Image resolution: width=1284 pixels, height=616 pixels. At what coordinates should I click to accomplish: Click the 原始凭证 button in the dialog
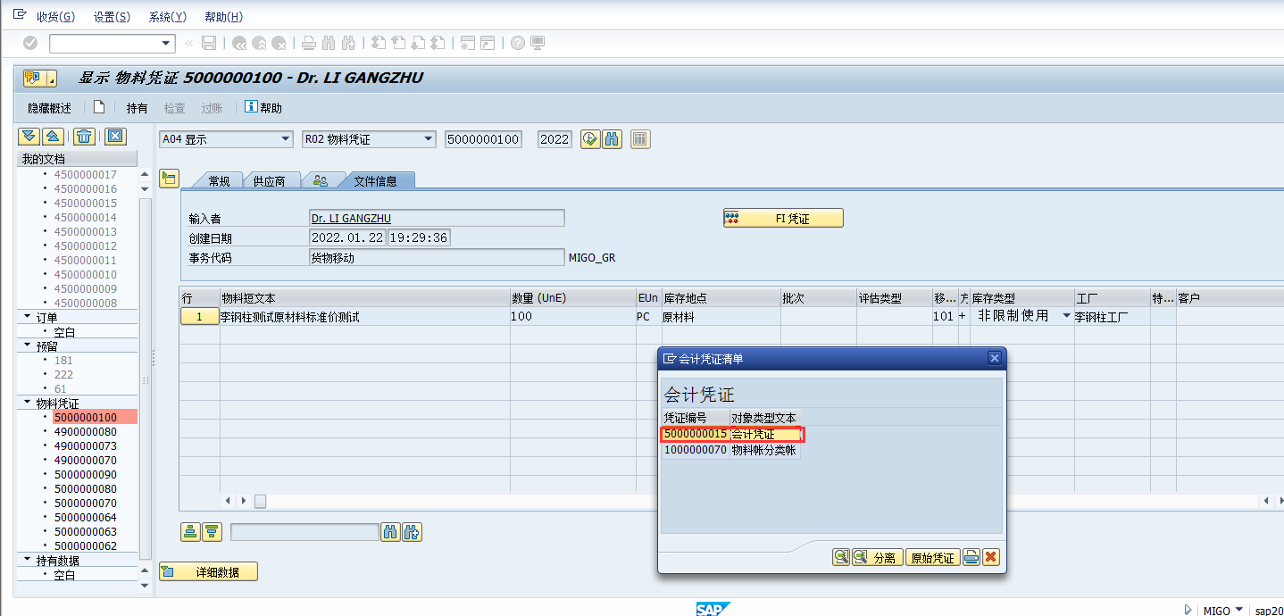[932, 556]
